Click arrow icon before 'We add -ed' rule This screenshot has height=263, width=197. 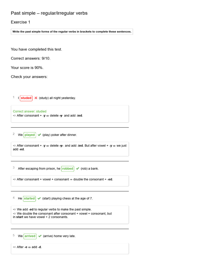(x=14, y=209)
